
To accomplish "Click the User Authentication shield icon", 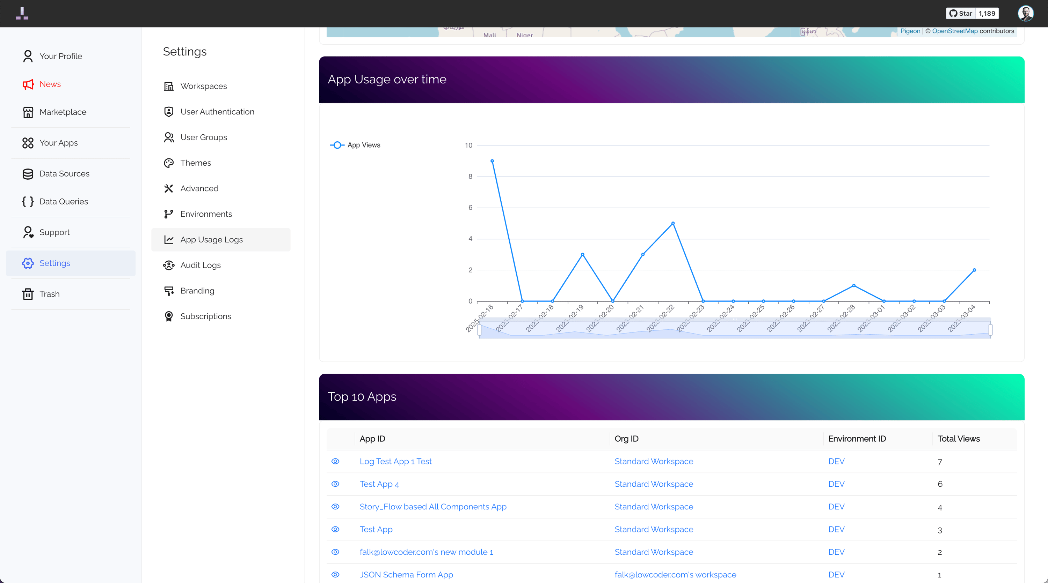I will 168,112.
